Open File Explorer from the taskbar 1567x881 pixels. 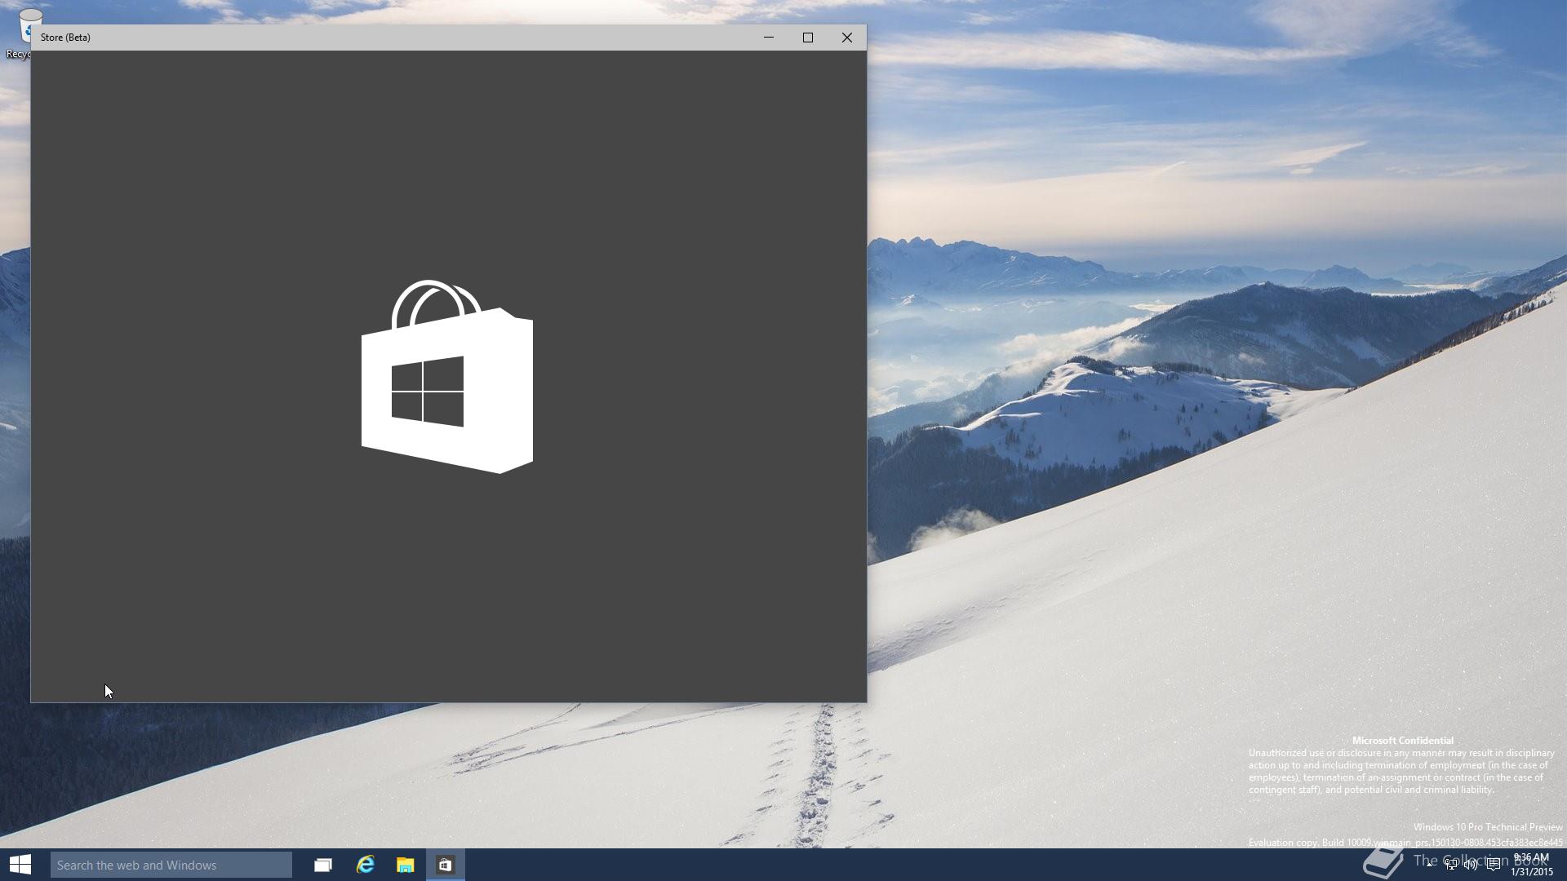coord(405,865)
